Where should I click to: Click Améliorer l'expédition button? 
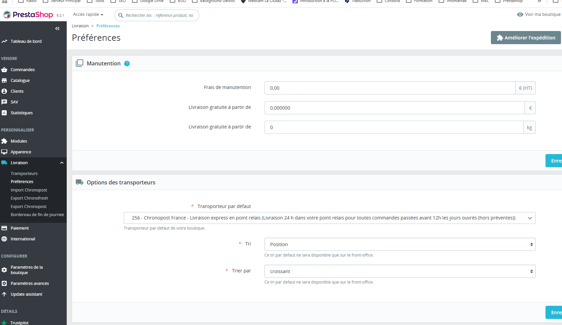(526, 38)
